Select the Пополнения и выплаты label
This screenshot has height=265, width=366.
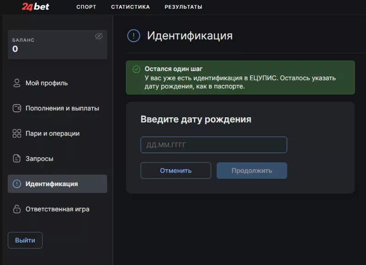coord(62,109)
